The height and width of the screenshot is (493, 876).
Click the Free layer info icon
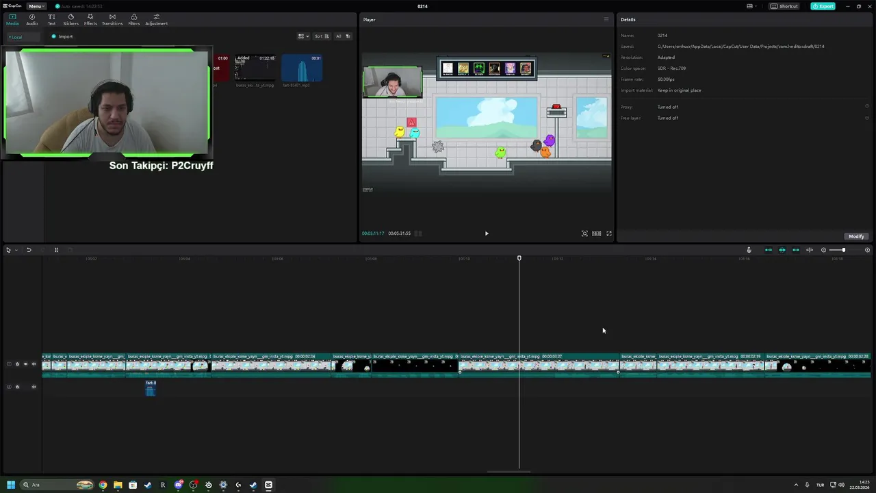pos(867,118)
